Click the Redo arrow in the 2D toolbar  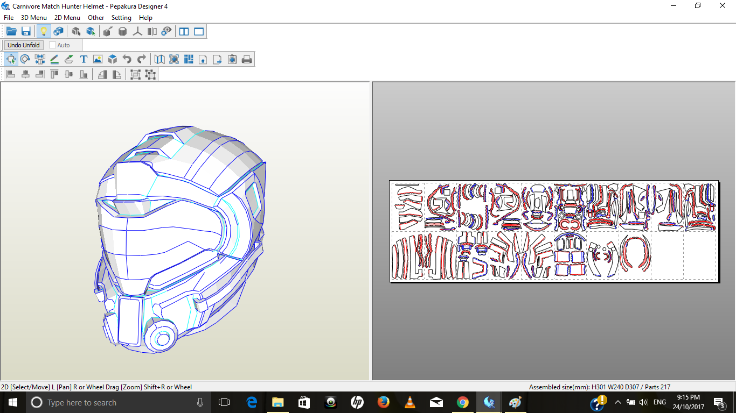coord(141,59)
